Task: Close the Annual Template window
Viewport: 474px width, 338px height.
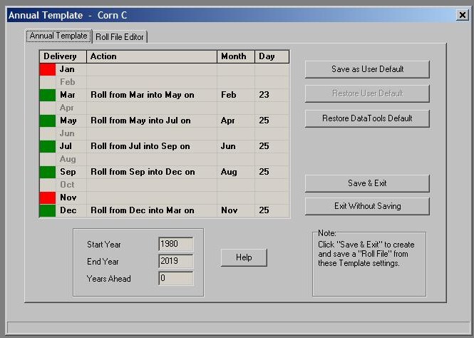Action: 462,15
